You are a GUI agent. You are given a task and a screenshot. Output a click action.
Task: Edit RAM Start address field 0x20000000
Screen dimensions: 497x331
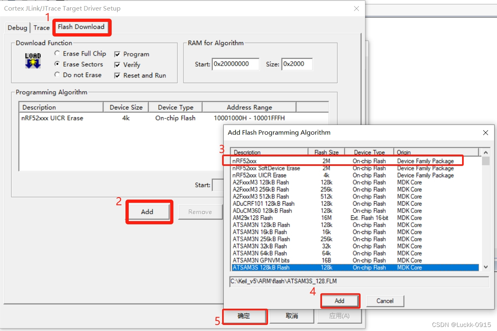point(236,64)
